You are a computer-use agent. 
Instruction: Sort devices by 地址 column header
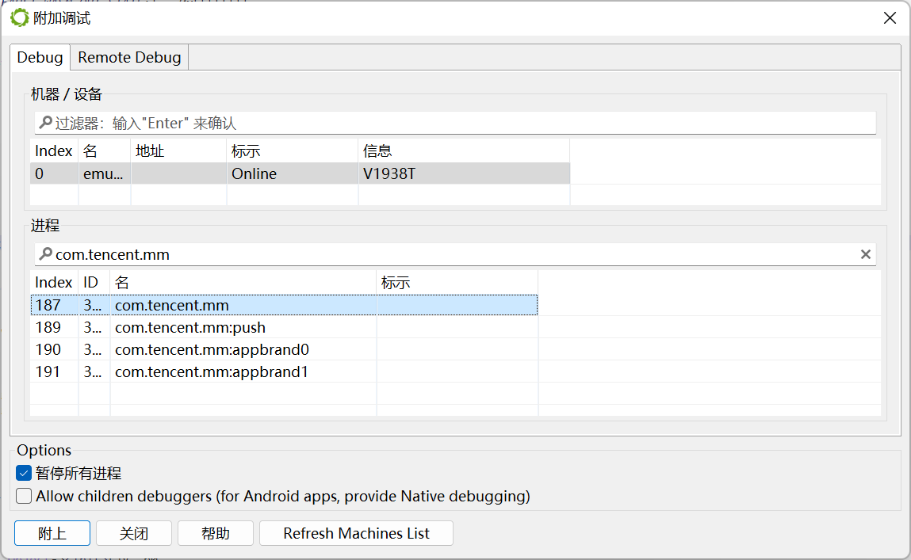pos(178,150)
